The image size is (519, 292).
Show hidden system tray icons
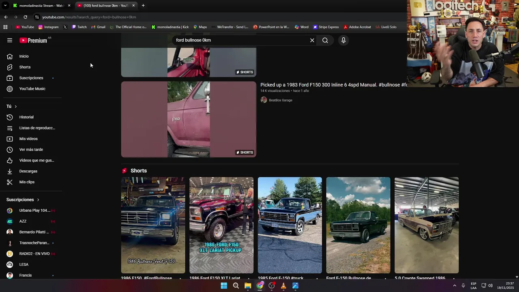click(455, 286)
